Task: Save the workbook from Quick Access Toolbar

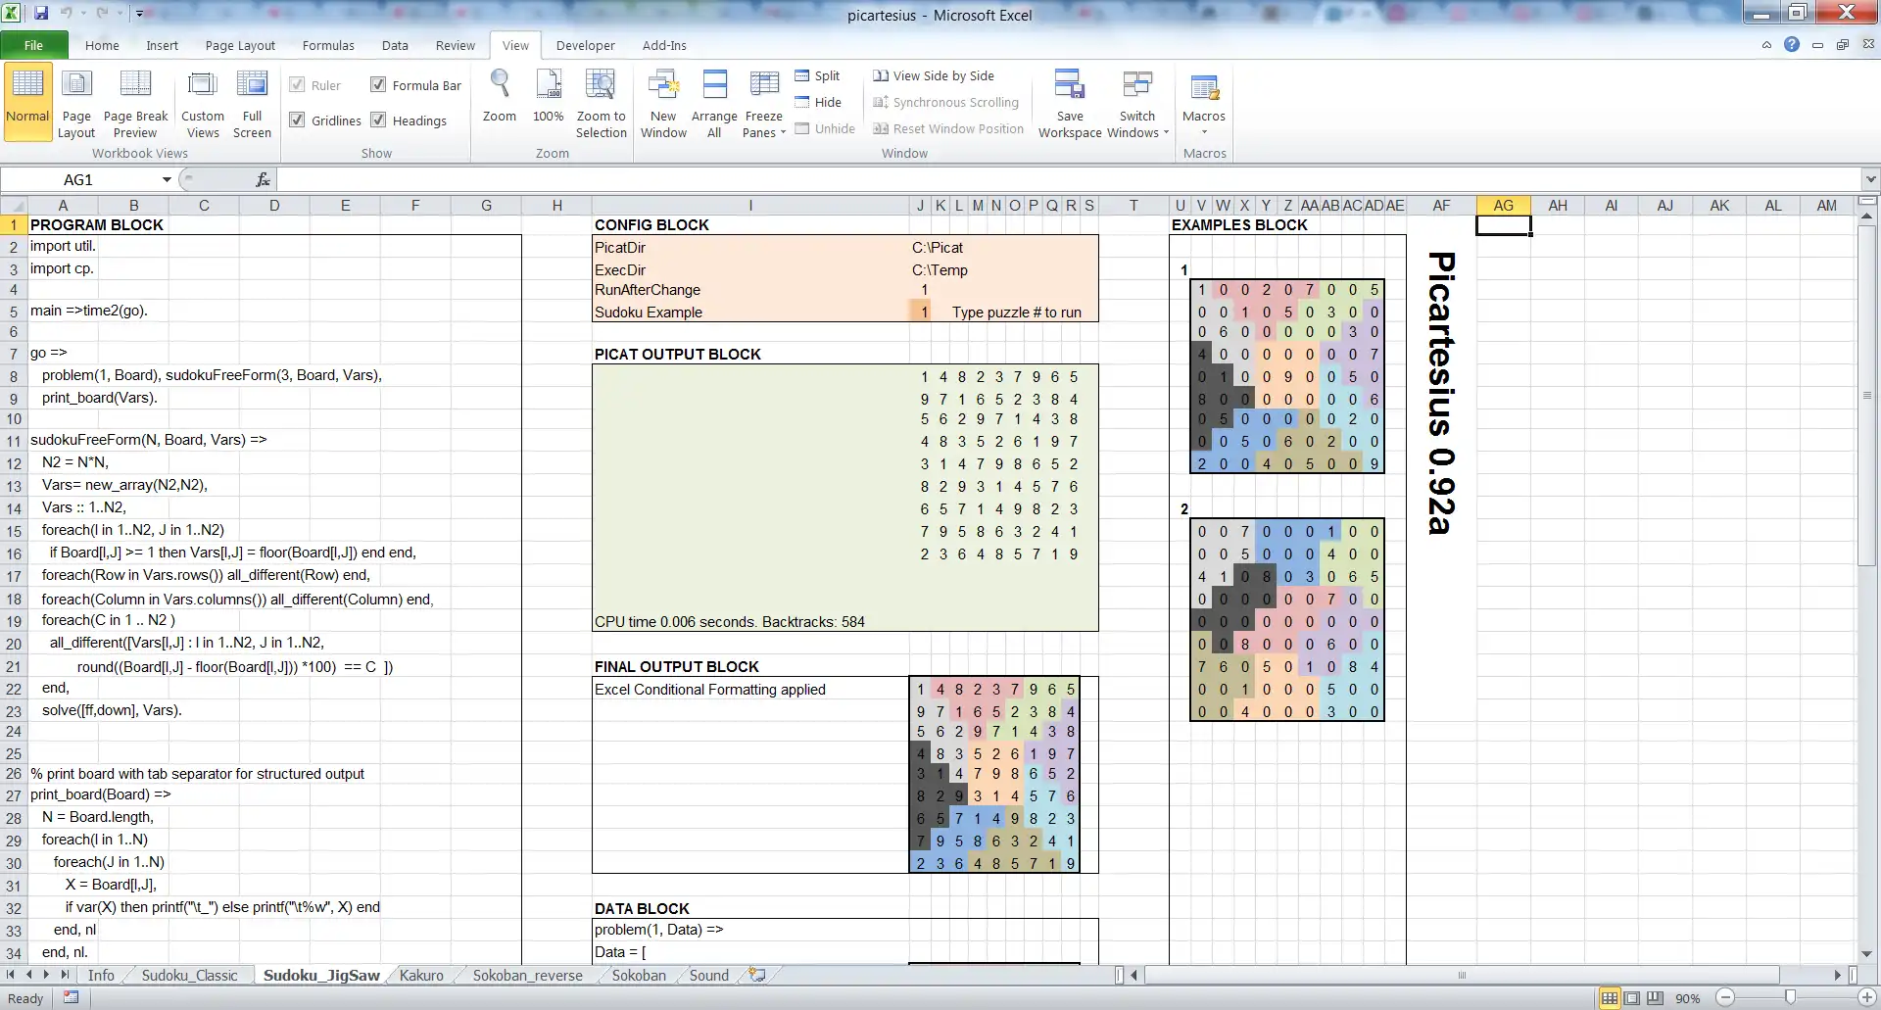Action: [41, 14]
